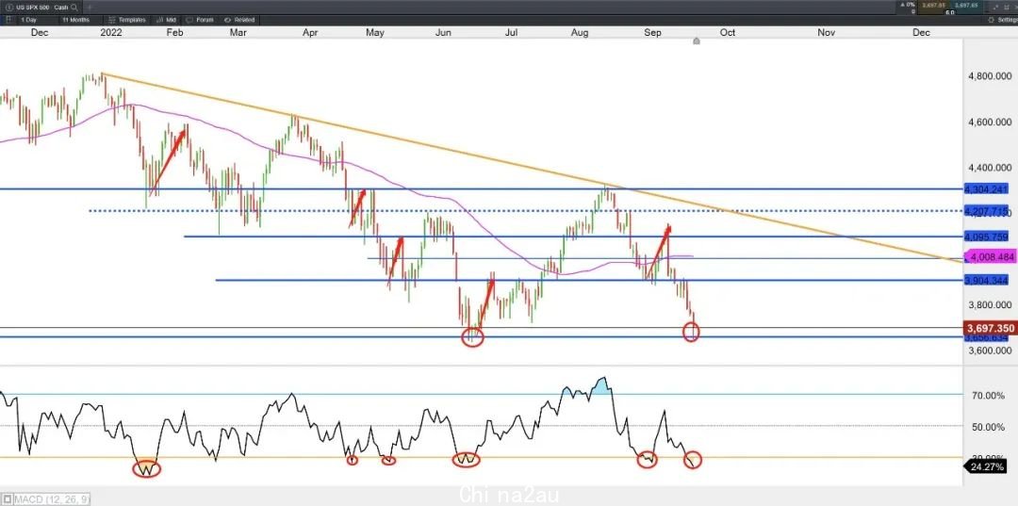Screen dimensions: 1018x506
Task: Click the drawing tools panel icon at toolbar left
Action: tap(9, 20)
